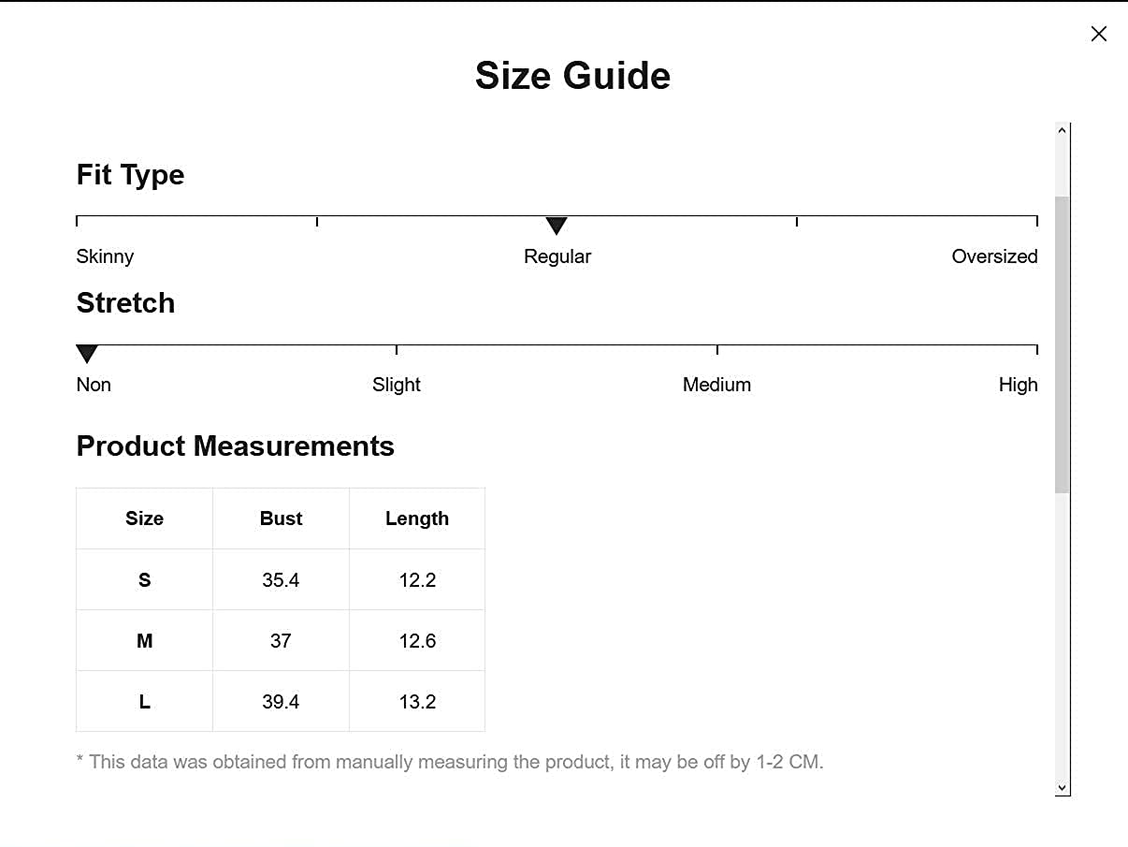Click the Size column header
Image resolution: width=1128 pixels, height=847 pixels.
pos(144,518)
